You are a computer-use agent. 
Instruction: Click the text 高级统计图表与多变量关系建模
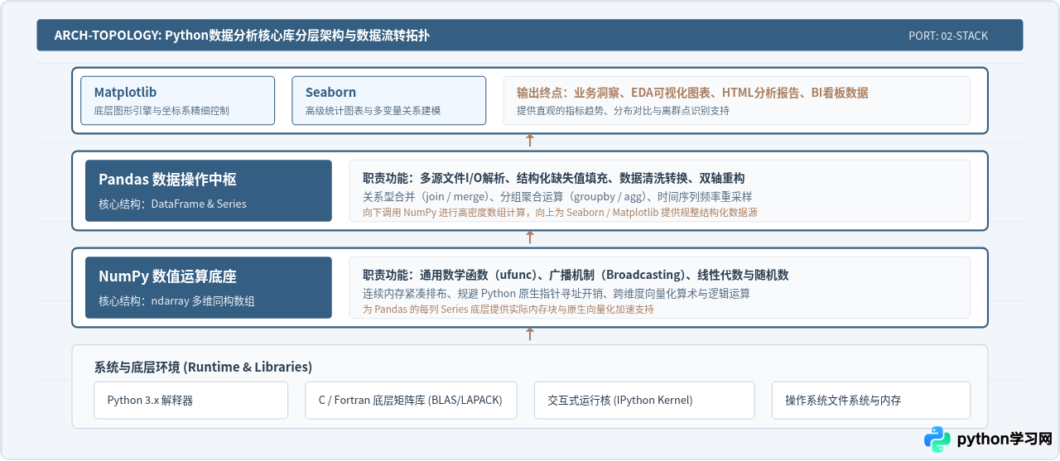pos(373,110)
